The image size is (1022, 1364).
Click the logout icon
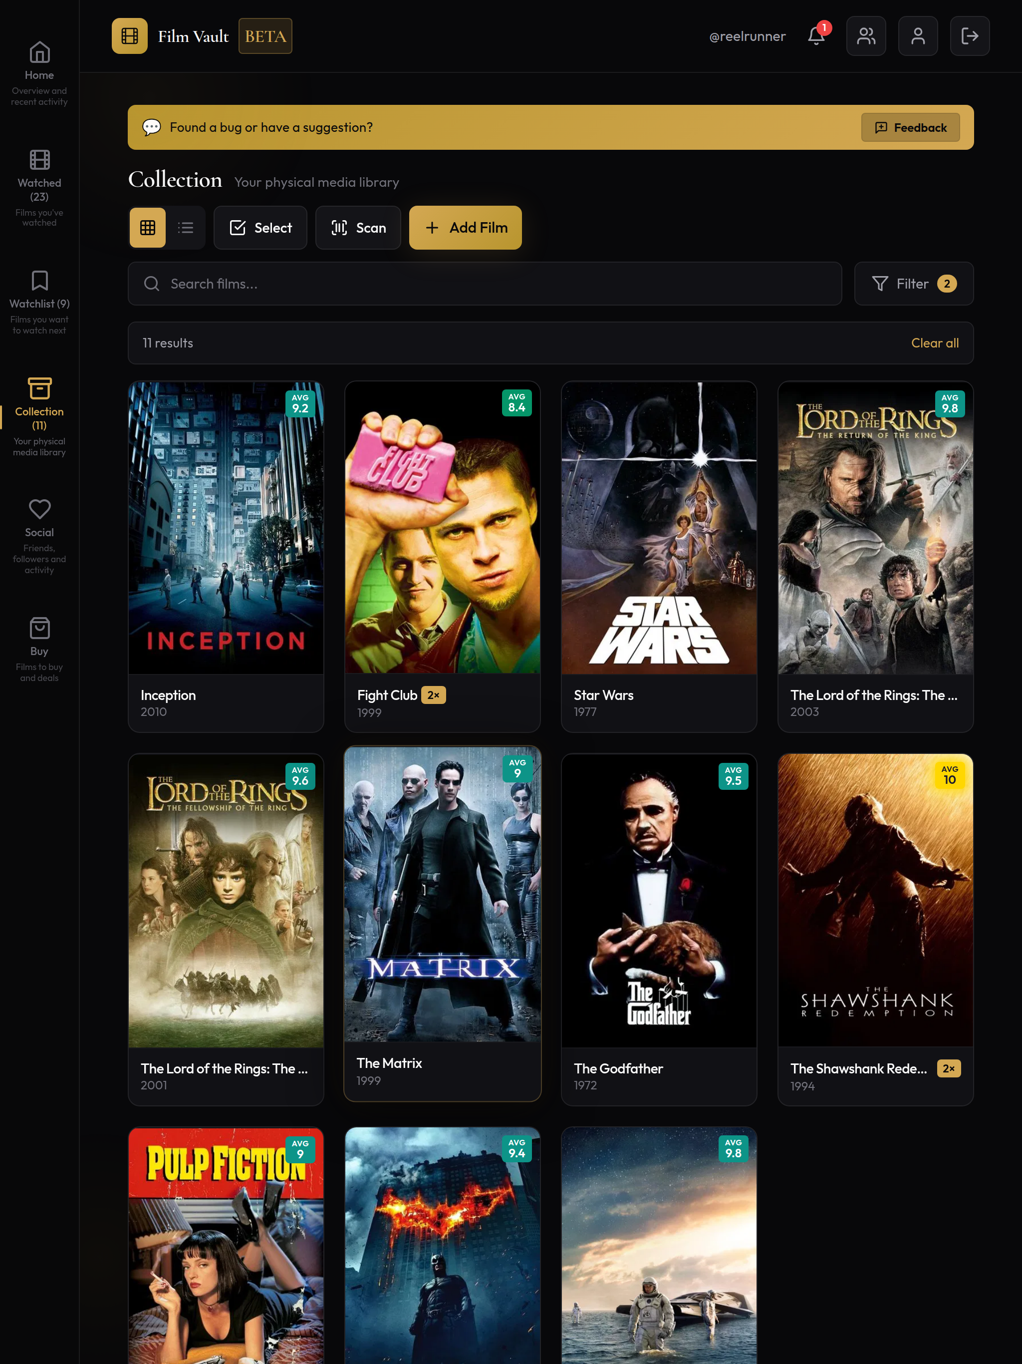(970, 36)
